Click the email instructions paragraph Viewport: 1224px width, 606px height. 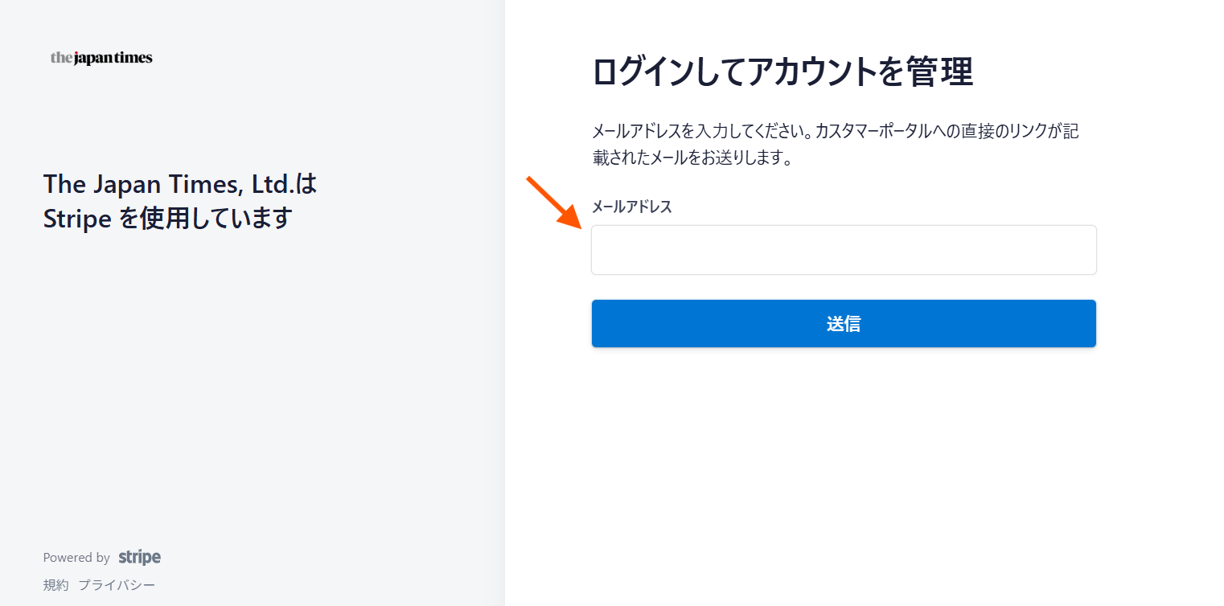tap(835, 145)
